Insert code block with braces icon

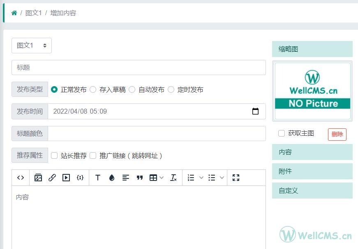point(80,178)
